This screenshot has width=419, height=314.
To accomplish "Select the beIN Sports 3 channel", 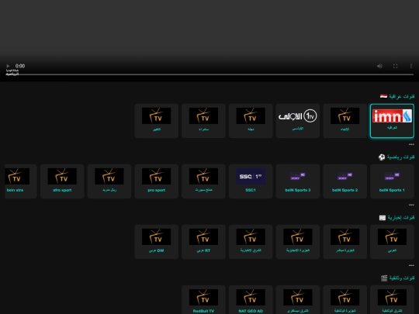I will [x=298, y=181].
